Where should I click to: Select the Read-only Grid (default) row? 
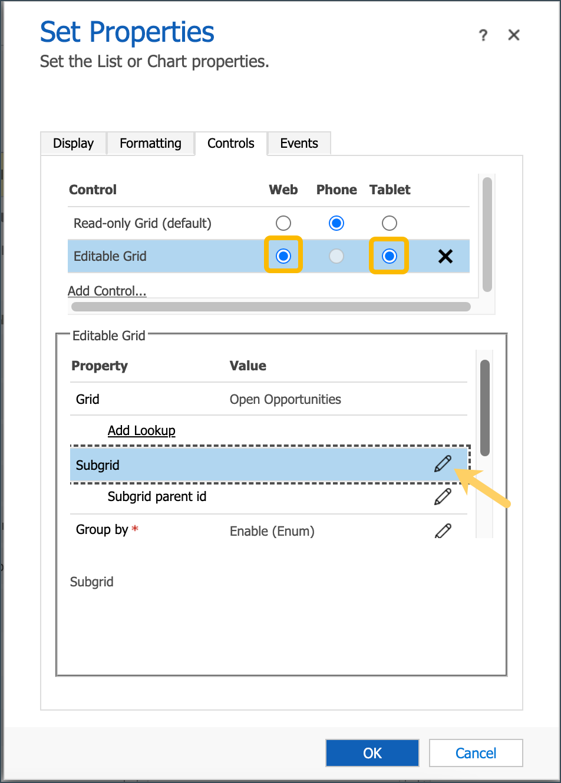(269, 223)
